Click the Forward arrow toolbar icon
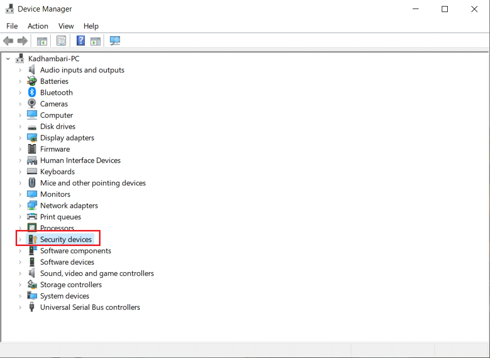Screen dimensions: 490x358 [x=23, y=41]
